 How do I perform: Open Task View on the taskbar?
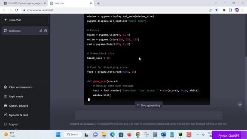coord(86,135)
